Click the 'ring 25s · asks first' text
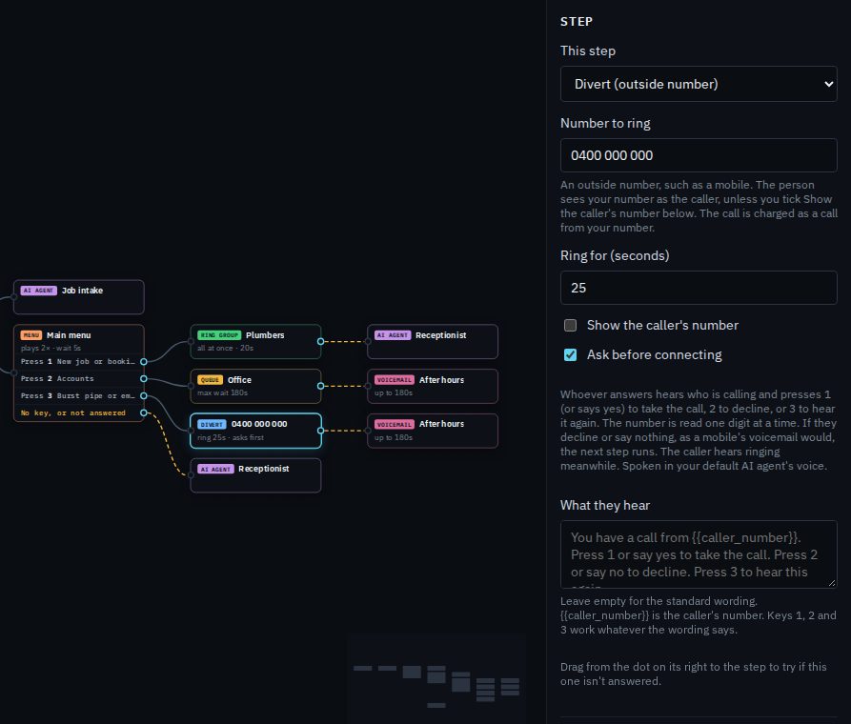 click(231, 437)
